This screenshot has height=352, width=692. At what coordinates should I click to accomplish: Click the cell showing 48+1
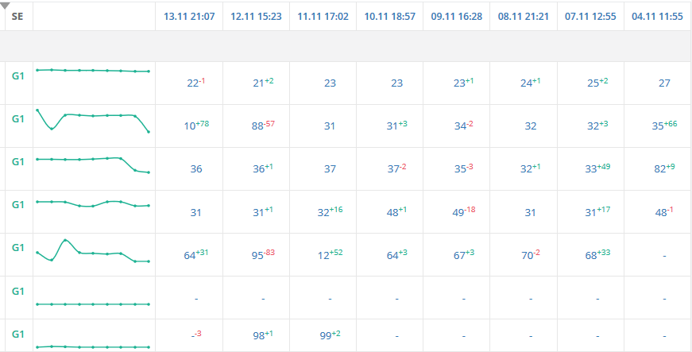click(x=396, y=211)
